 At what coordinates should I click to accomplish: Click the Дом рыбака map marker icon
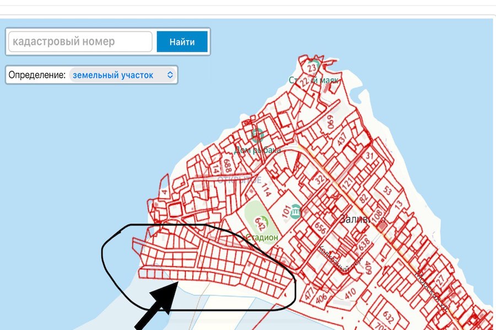[256, 134]
